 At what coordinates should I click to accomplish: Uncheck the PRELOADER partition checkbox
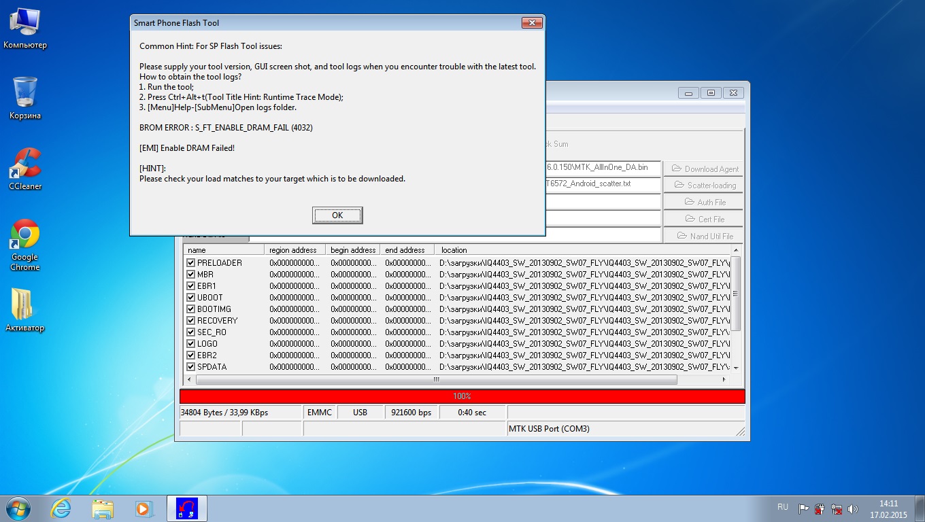pyautogui.click(x=191, y=263)
